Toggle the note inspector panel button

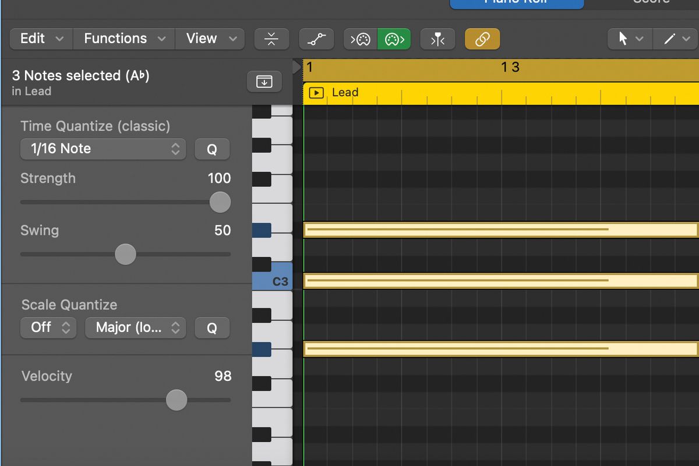(264, 82)
